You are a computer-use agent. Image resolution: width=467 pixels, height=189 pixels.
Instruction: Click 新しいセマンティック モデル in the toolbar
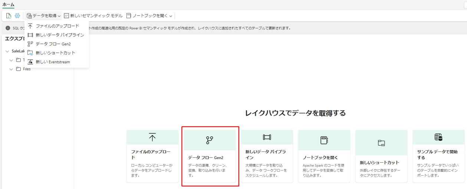[x=93, y=16]
